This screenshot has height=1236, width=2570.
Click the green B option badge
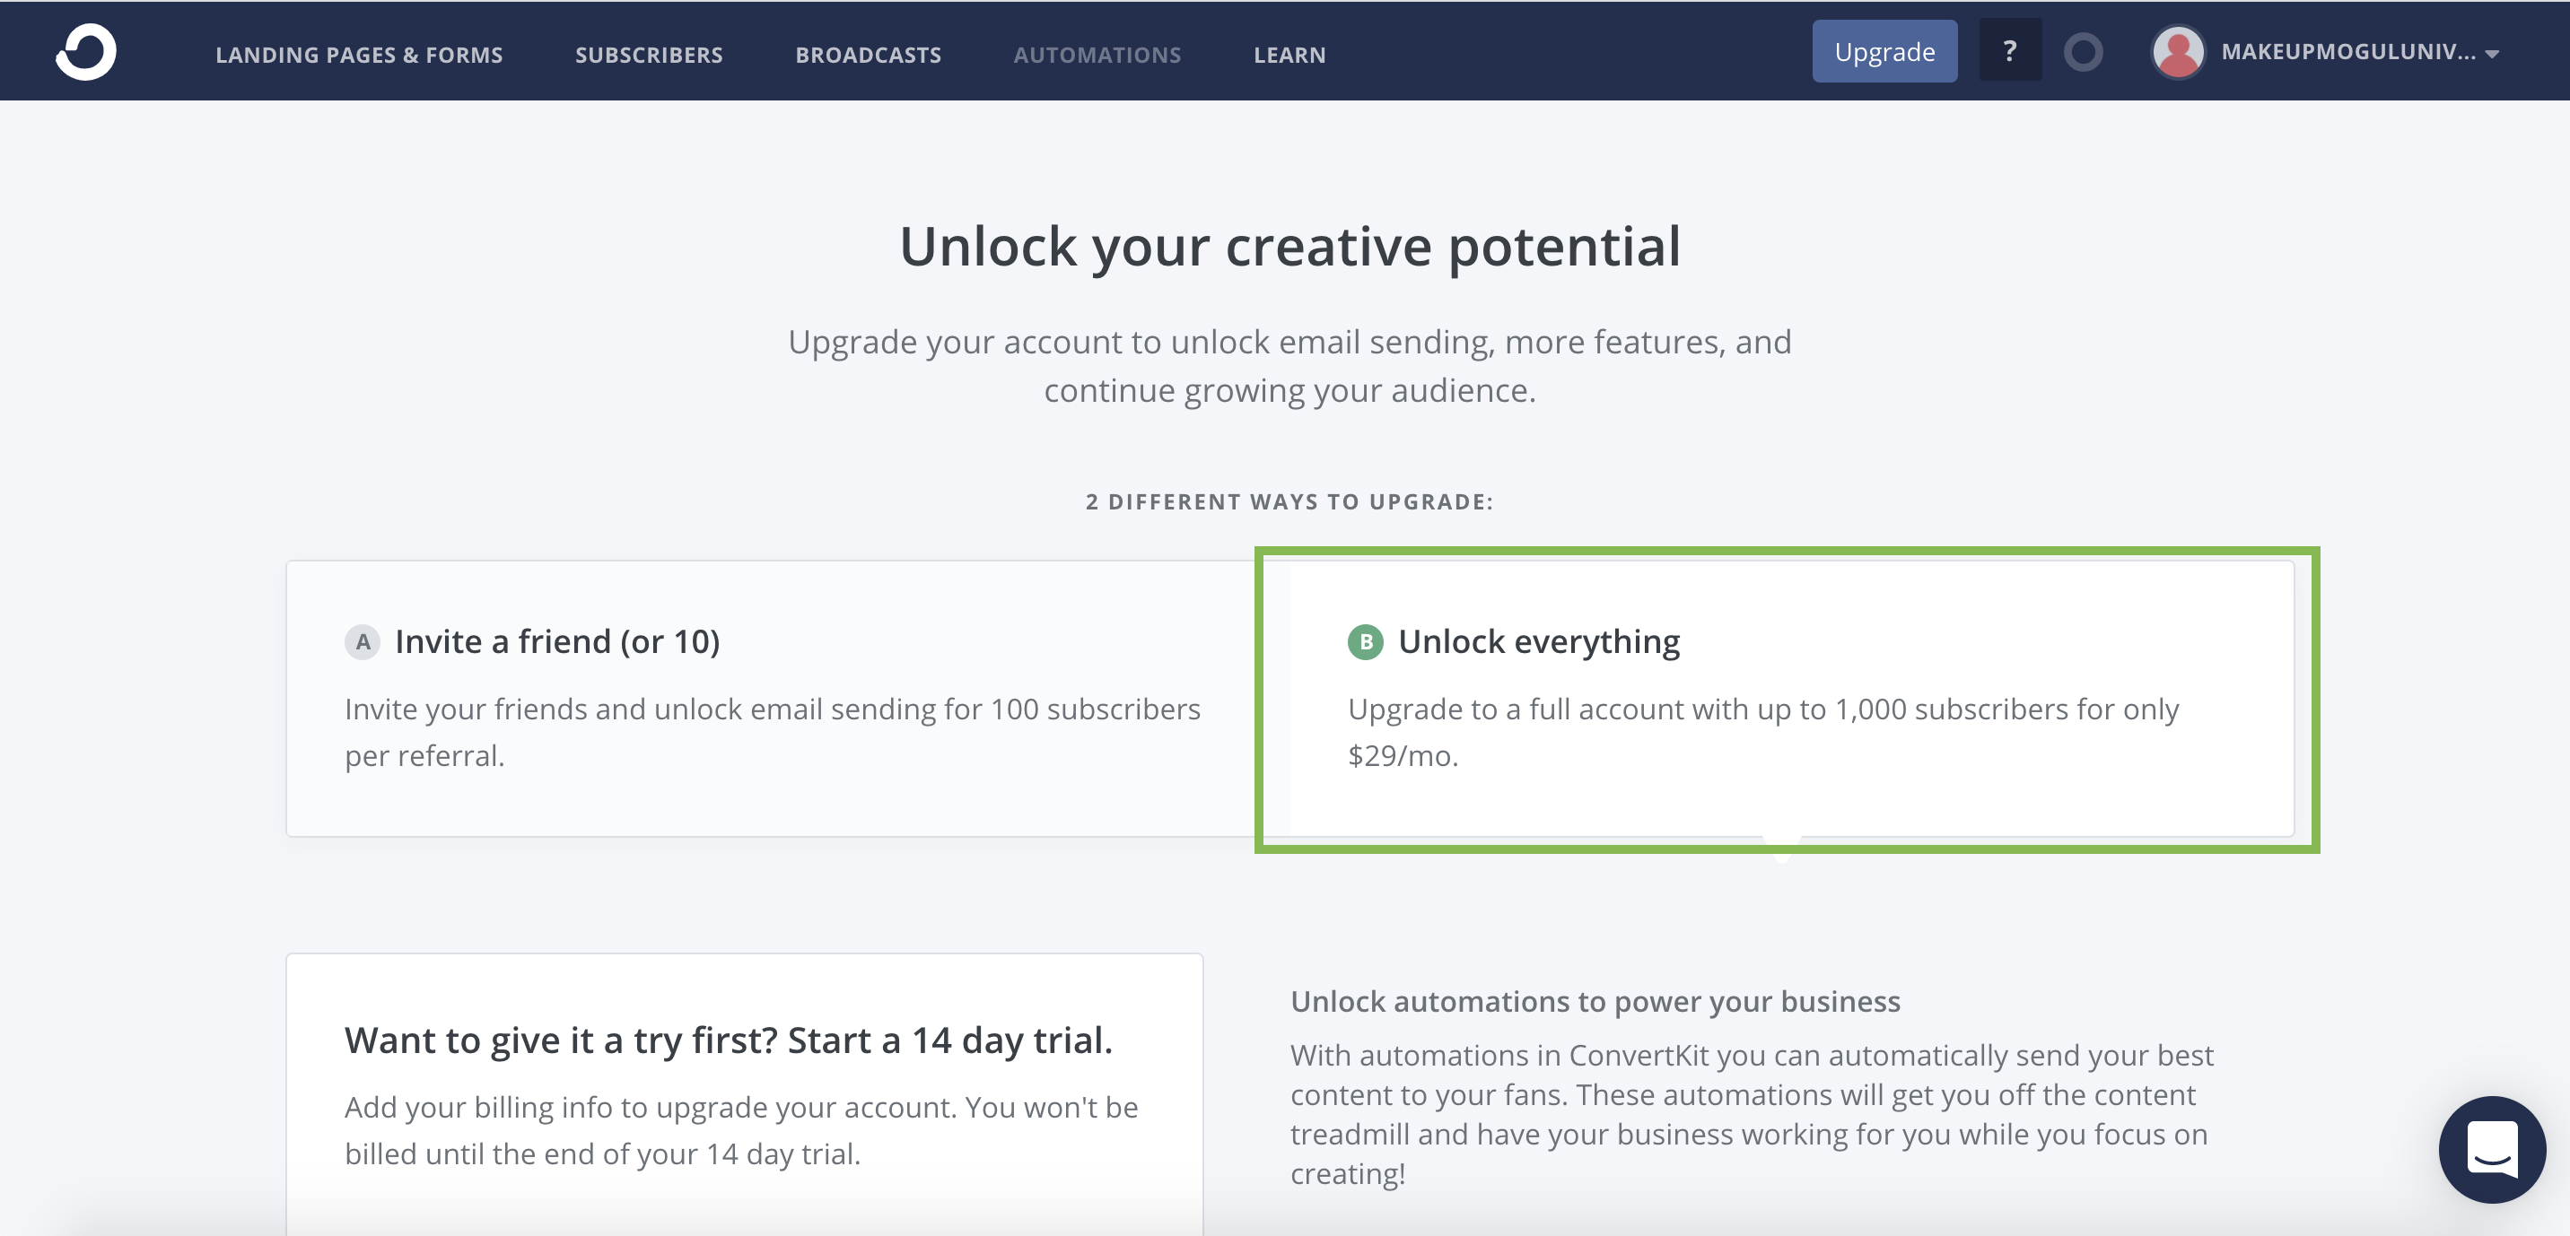pos(1365,641)
